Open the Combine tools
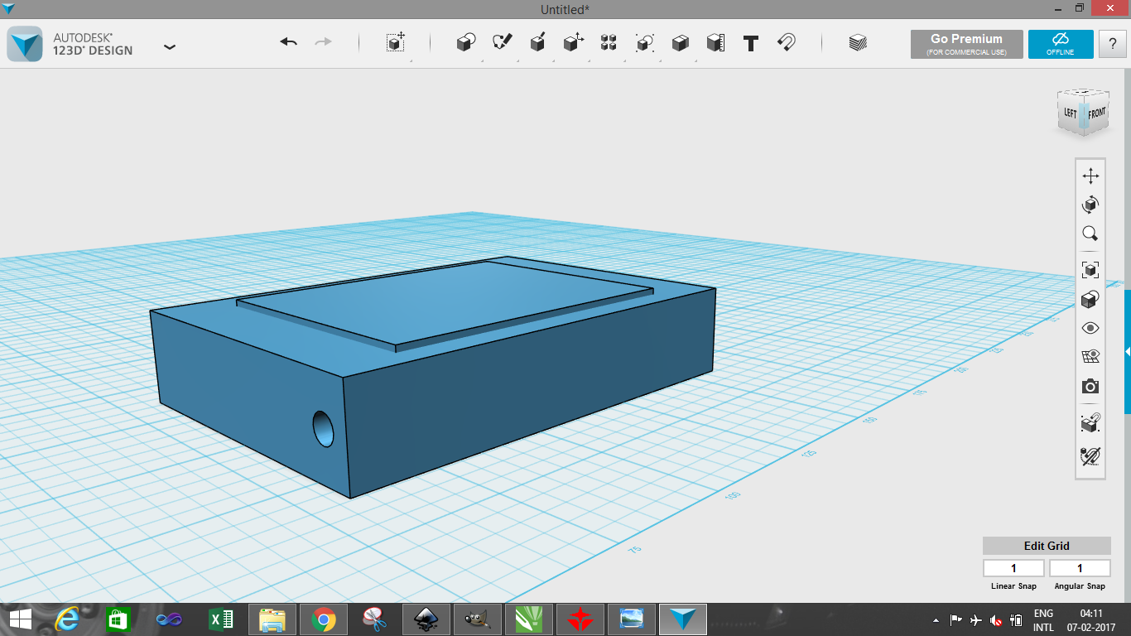This screenshot has height=636, width=1131. 680,43
